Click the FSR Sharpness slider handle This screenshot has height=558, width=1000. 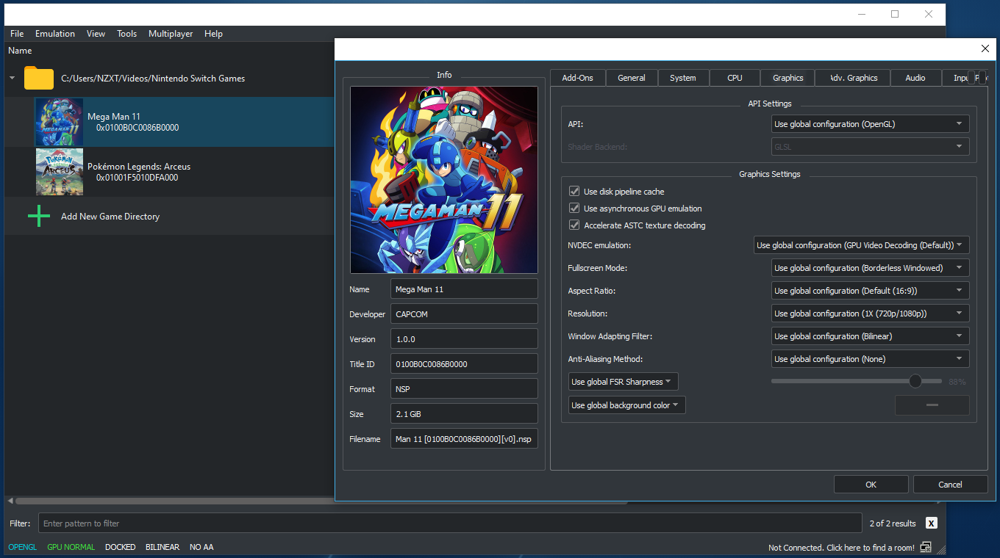[915, 381]
